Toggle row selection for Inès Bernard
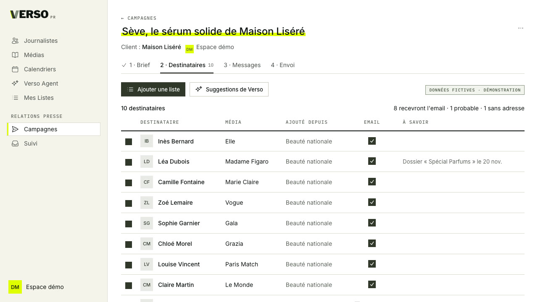This screenshot has width=538, height=302. (129, 142)
